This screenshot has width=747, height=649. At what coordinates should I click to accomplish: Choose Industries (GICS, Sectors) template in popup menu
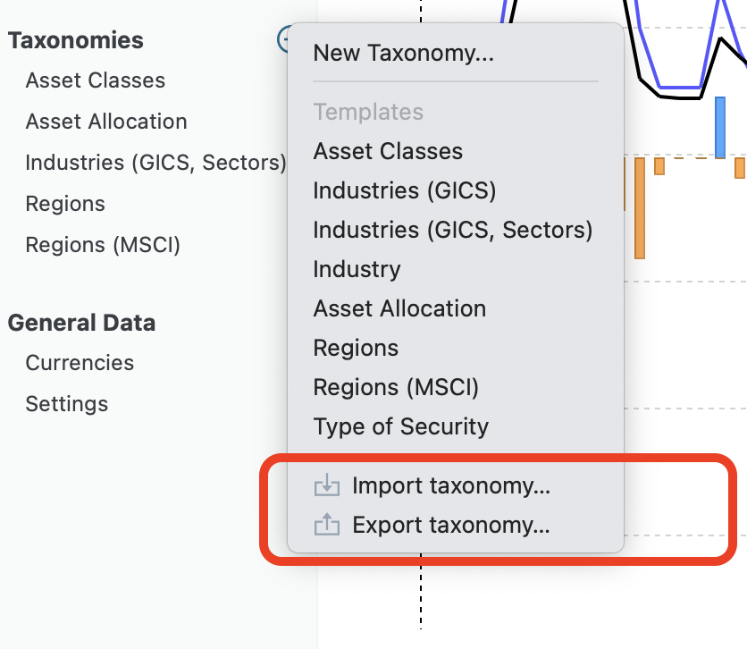452,230
